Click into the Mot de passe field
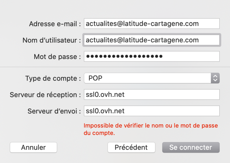 pyautogui.click(x=152, y=56)
